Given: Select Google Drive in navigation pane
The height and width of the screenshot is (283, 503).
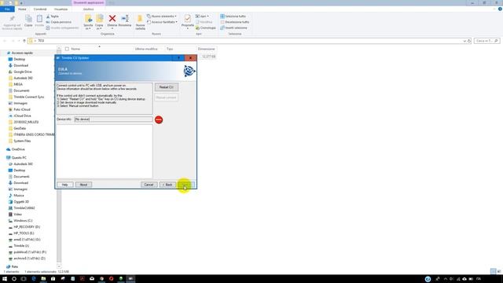Looking at the screenshot, I should tap(23, 72).
